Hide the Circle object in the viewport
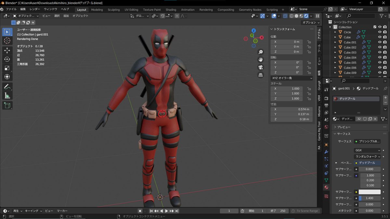The width and height of the screenshot is (390, 219). pyautogui.click(x=380, y=32)
